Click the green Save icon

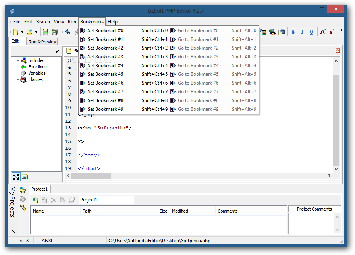coord(46,32)
